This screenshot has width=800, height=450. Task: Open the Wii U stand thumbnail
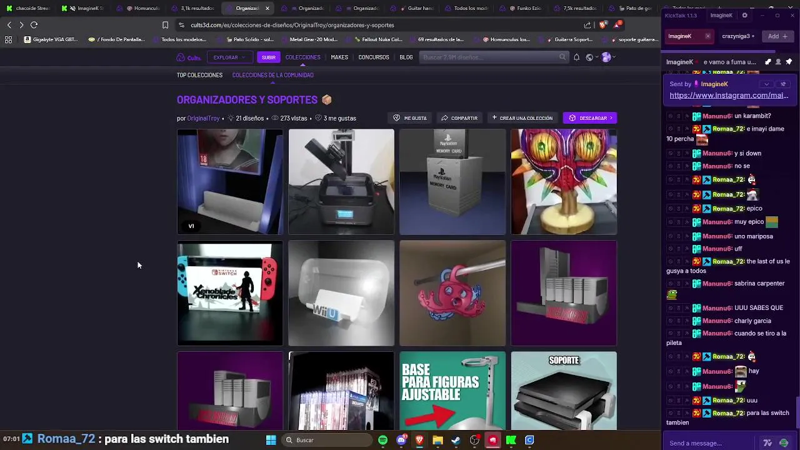coord(341,293)
